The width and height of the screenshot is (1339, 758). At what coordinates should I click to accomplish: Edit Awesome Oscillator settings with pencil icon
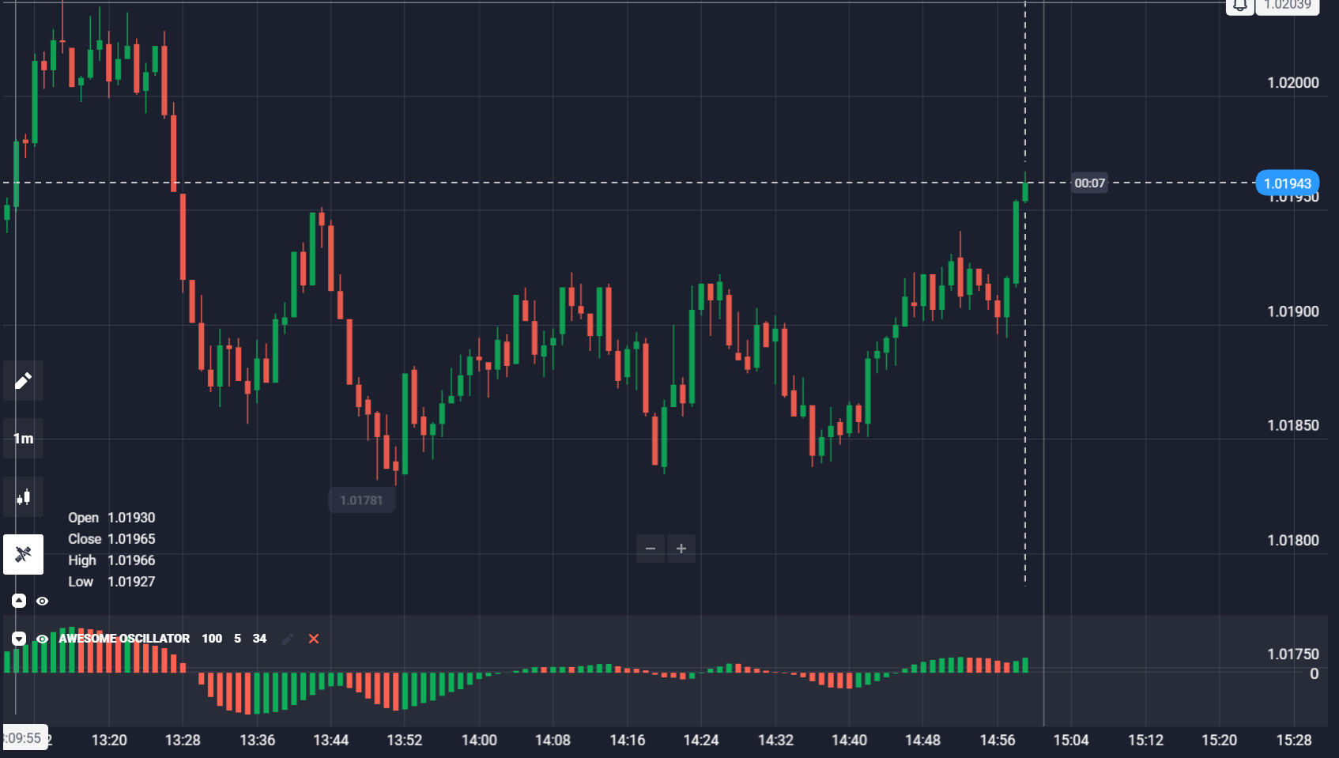[x=288, y=639]
